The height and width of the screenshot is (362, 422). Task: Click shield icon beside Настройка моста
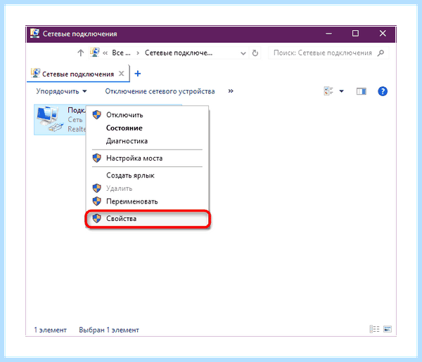coord(97,158)
